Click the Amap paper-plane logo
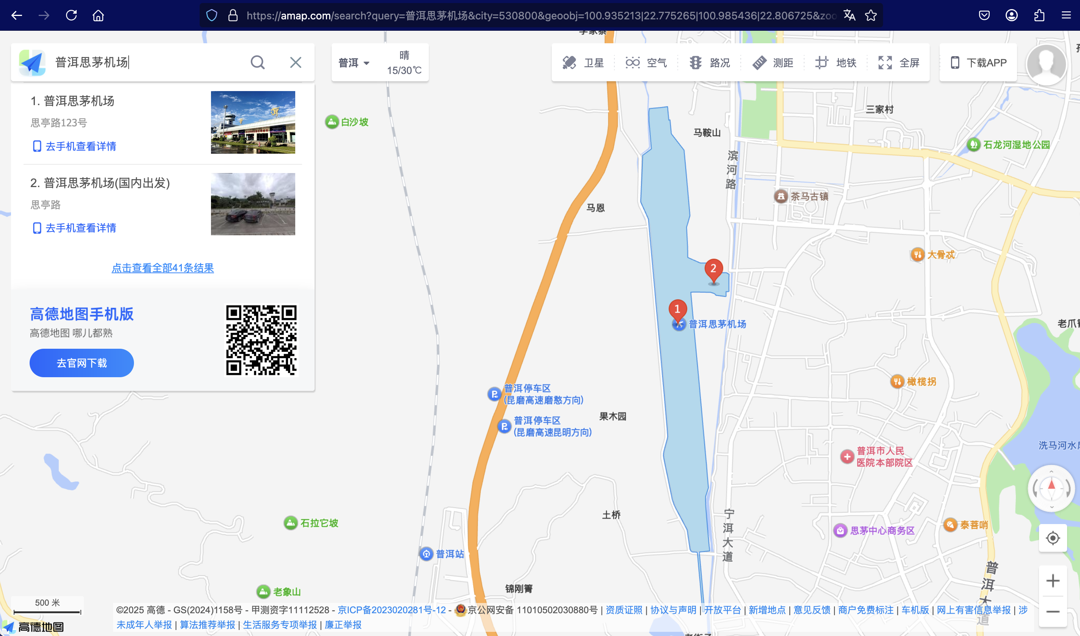The height and width of the screenshot is (636, 1080). (x=32, y=63)
